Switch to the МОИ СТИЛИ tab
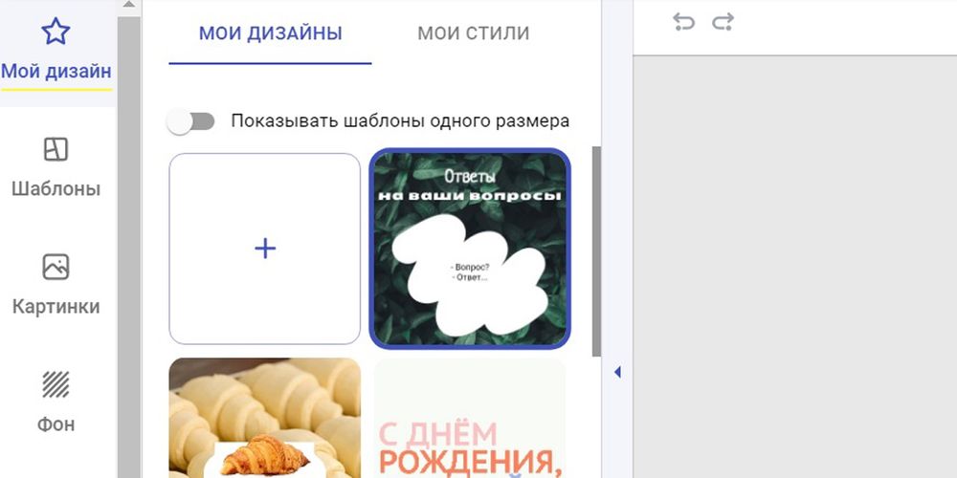 coord(473,33)
